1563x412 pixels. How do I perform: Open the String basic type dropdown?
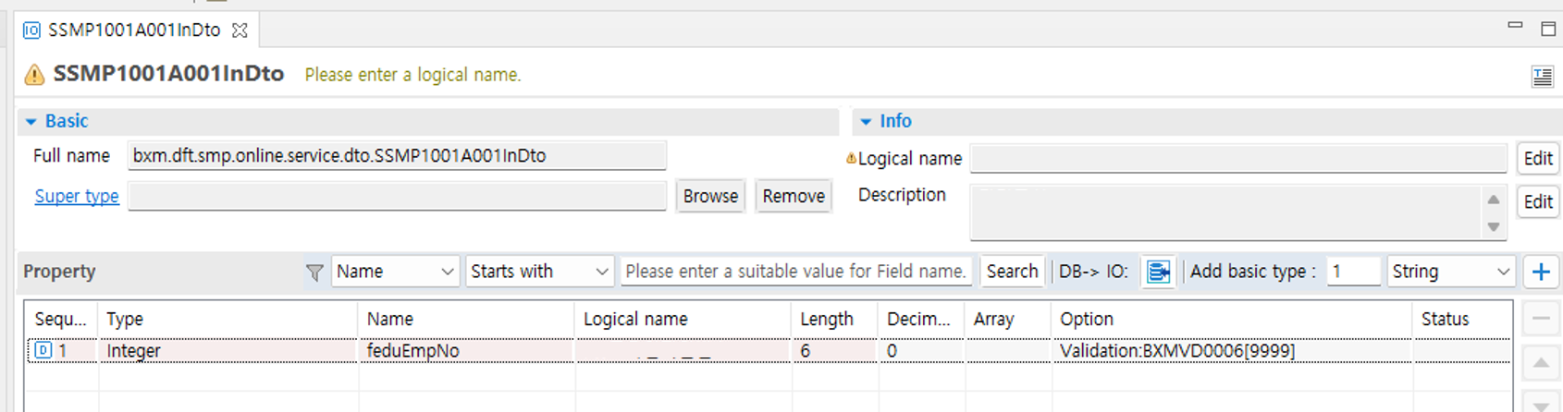pyautogui.click(x=1451, y=272)
